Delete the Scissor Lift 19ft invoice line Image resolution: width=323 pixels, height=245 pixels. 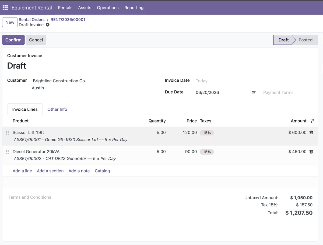pos(311,132)
